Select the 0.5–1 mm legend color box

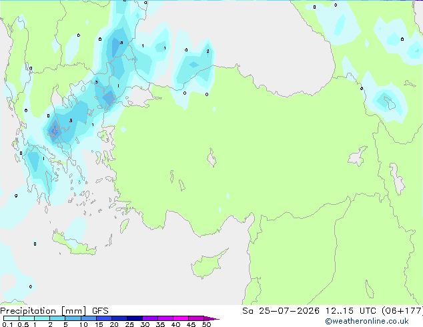point(27,318)
